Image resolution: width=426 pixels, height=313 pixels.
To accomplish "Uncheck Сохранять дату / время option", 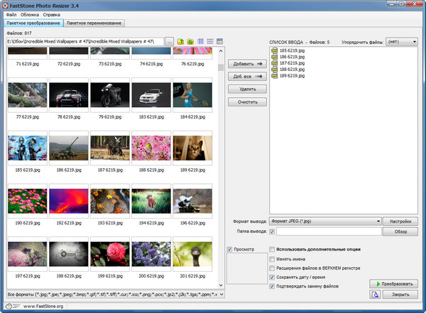I will [273, 277].
